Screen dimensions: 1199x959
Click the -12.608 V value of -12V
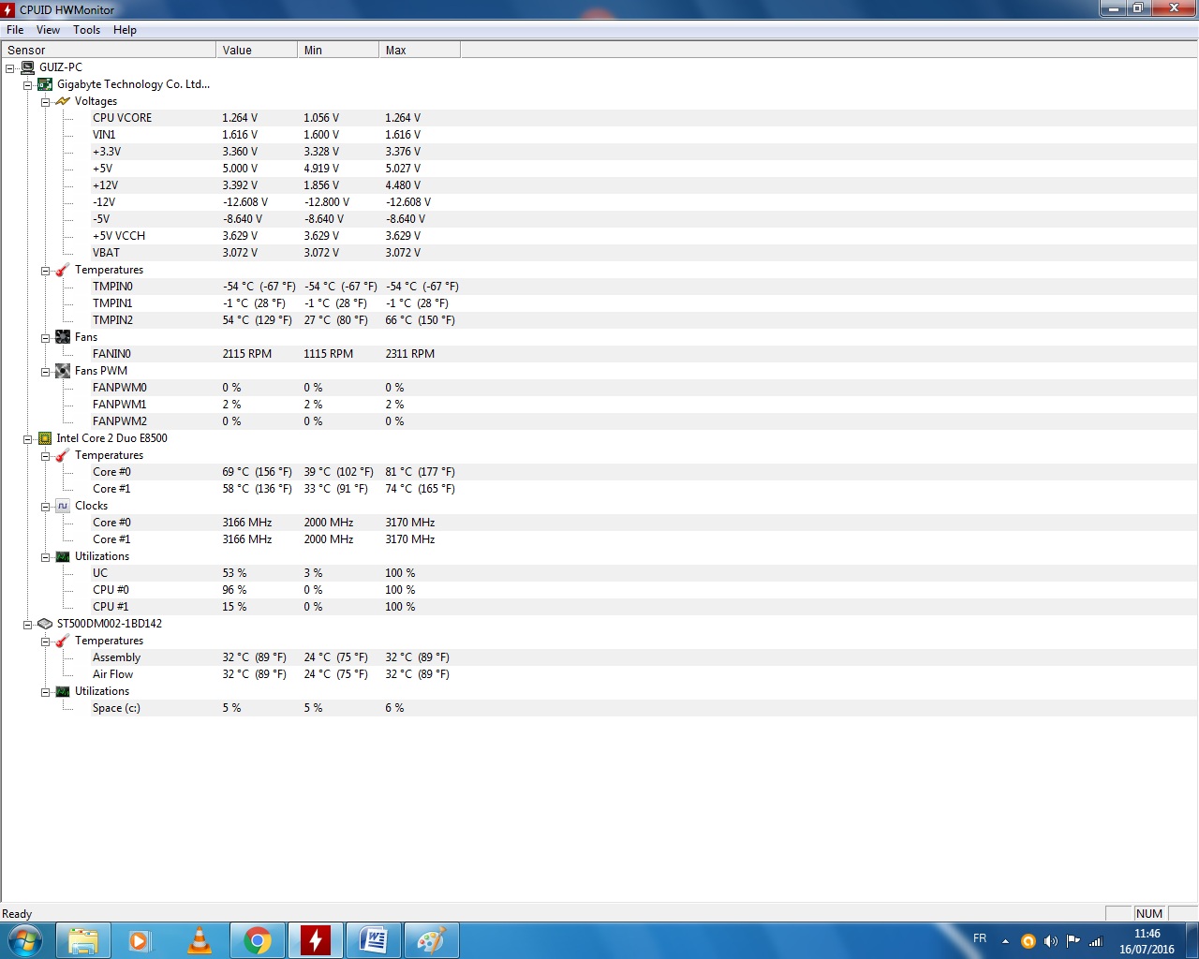click(244, 202)
